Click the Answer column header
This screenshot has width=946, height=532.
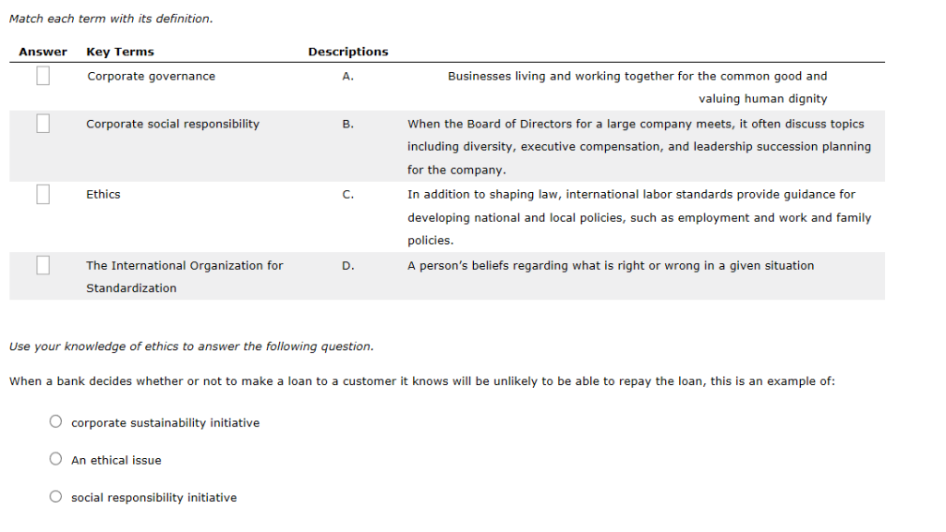tap(42, 52)
